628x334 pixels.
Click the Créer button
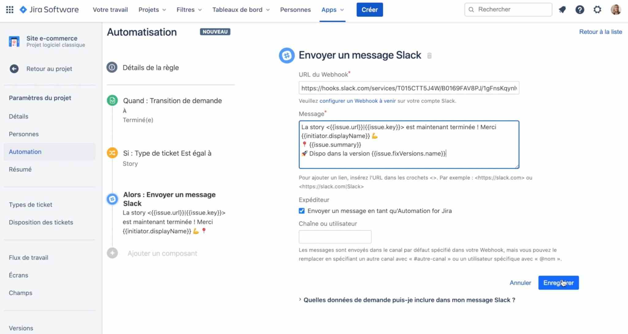370,9
